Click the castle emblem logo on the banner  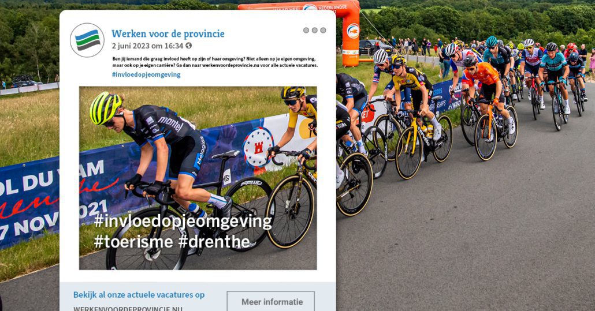point(258,147)
